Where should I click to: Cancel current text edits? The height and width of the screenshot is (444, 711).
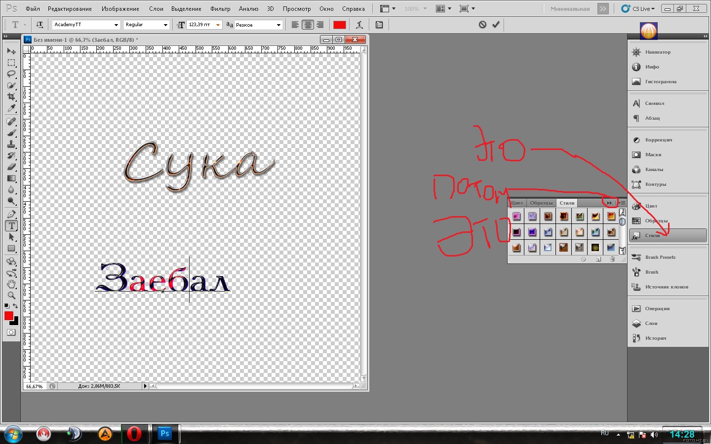[x=482, y=25]
